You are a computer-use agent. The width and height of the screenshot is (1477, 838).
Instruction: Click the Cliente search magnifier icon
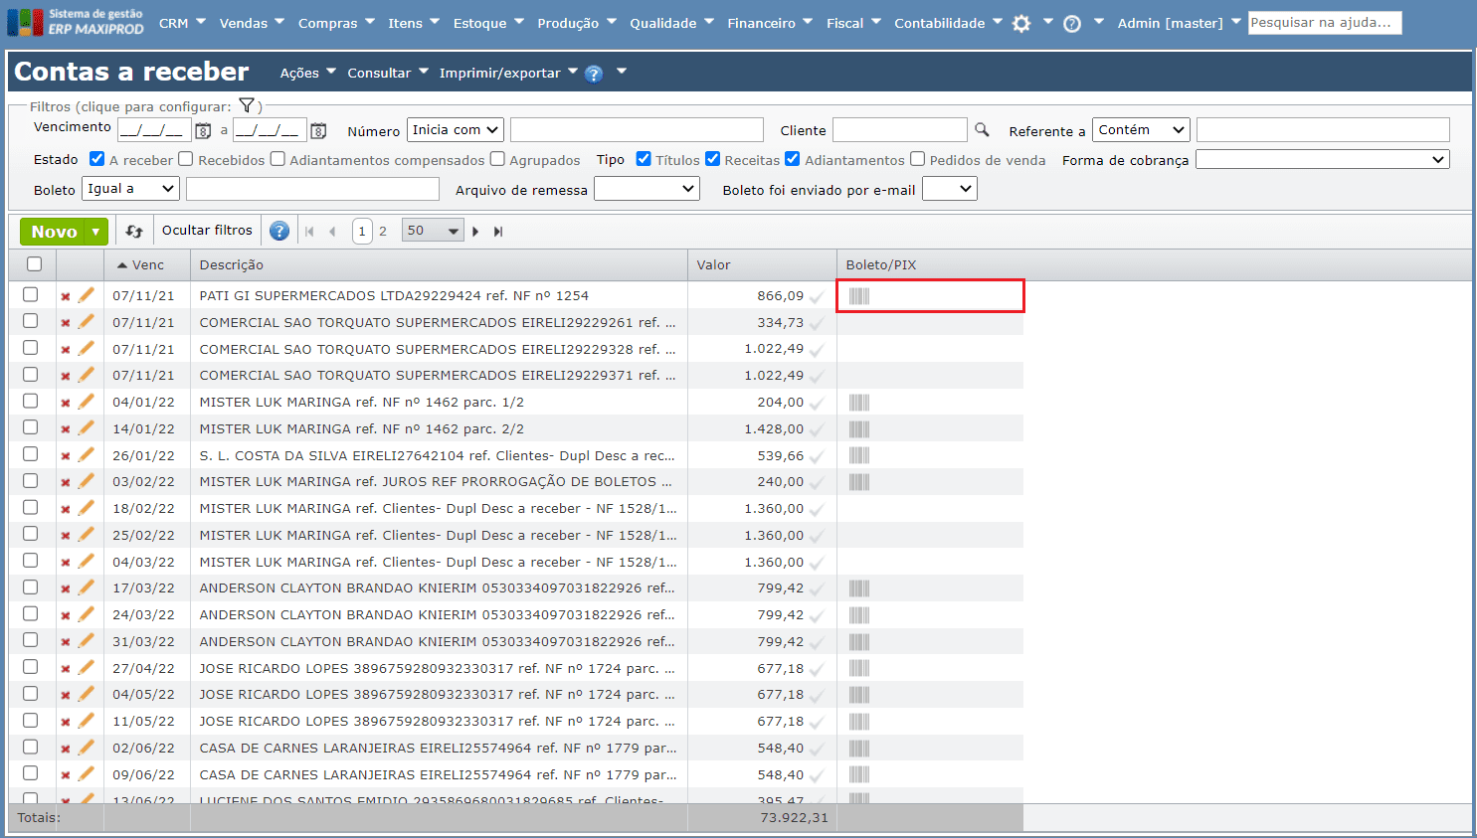(982, 130)
